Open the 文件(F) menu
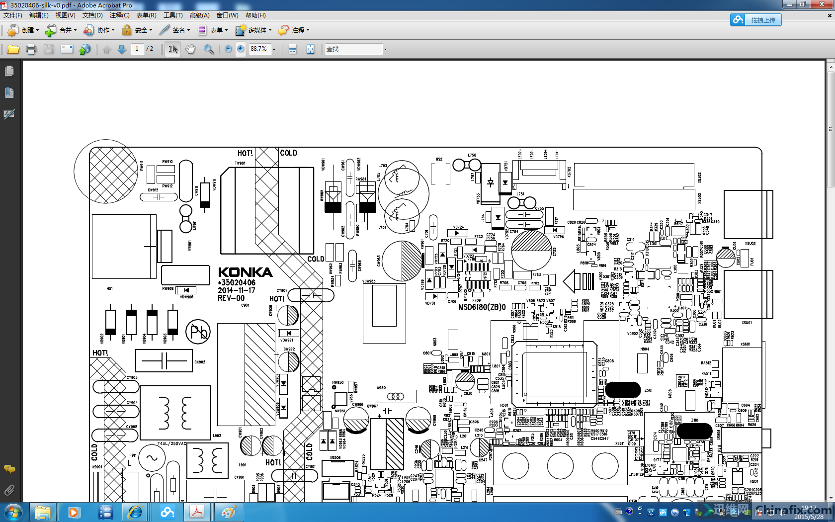The image size is (835, 522). [13, 15]
